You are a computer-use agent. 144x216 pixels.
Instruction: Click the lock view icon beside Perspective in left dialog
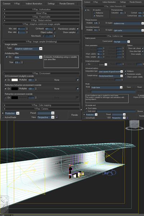(57, 117)
